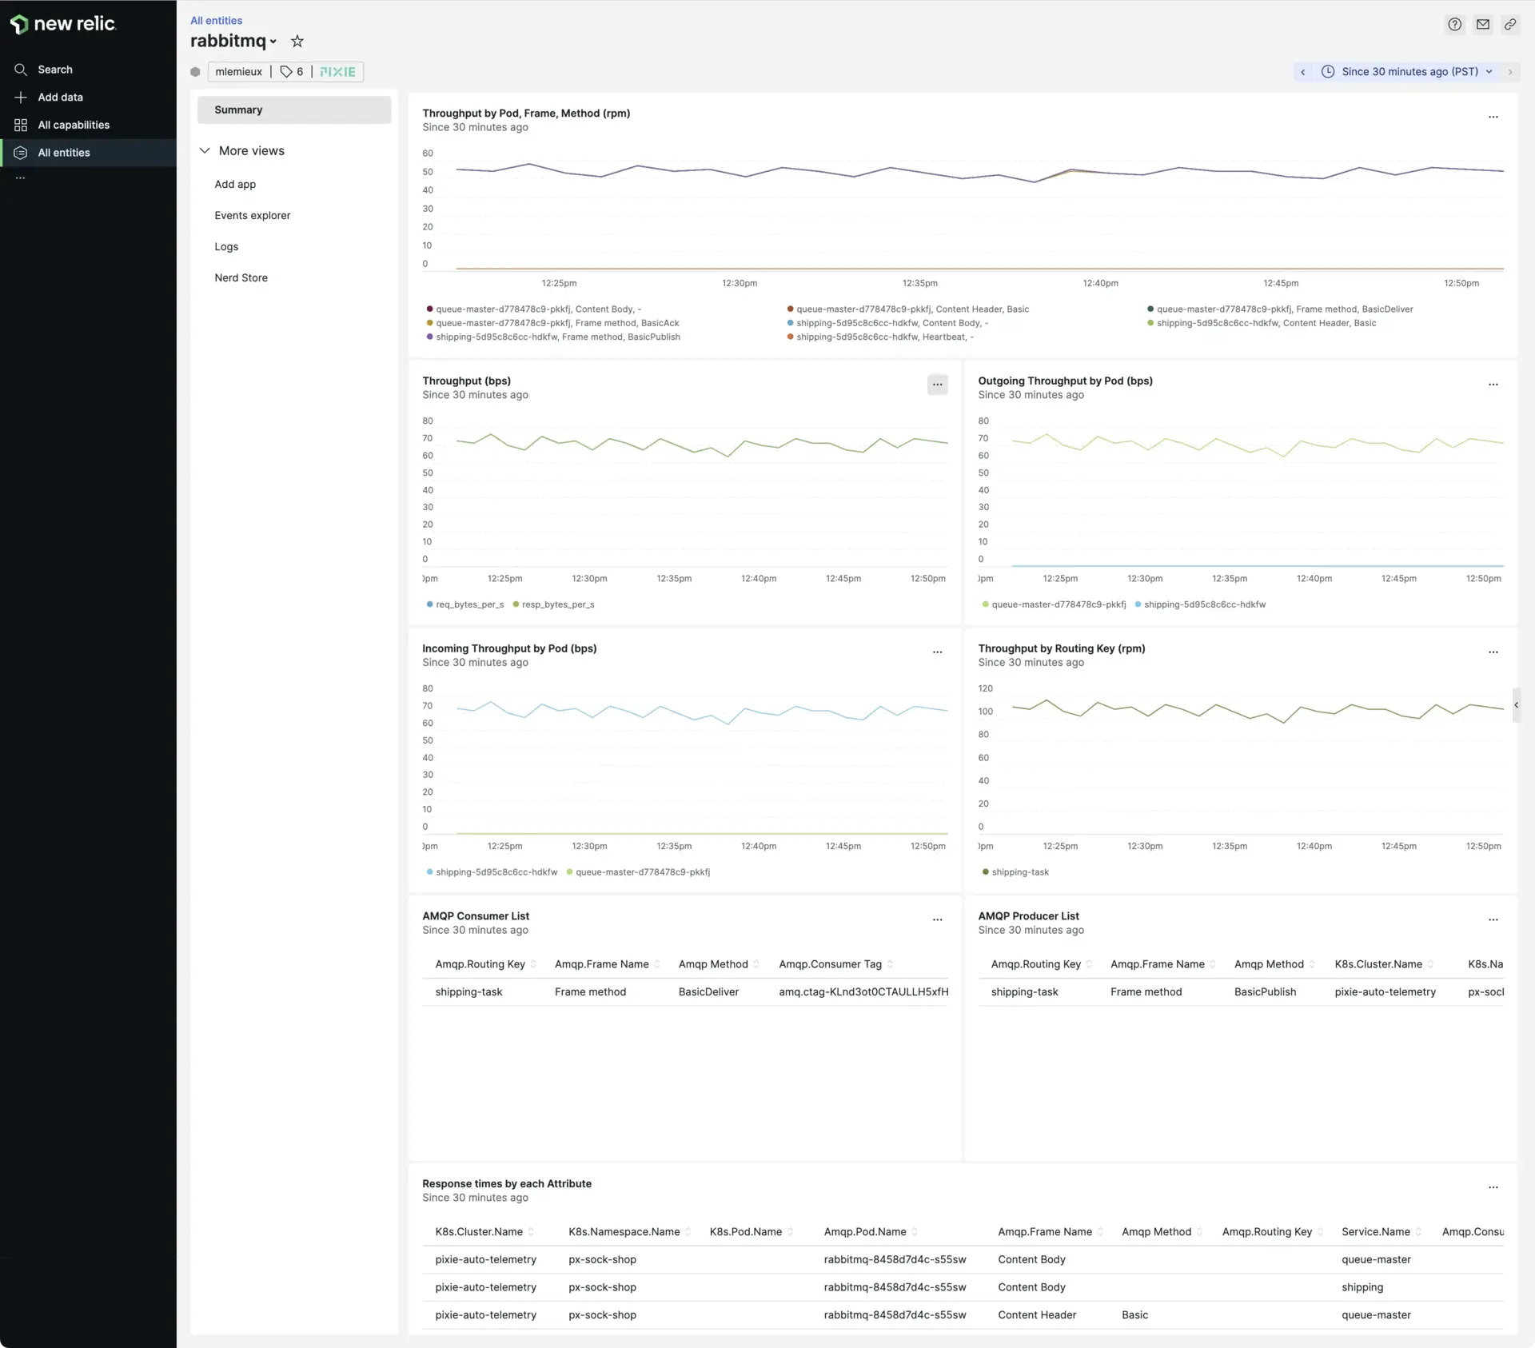The height and width of the screenshot is (1348, 1535).
Task: Click the envelope feedback icon
Action: 1482,25
